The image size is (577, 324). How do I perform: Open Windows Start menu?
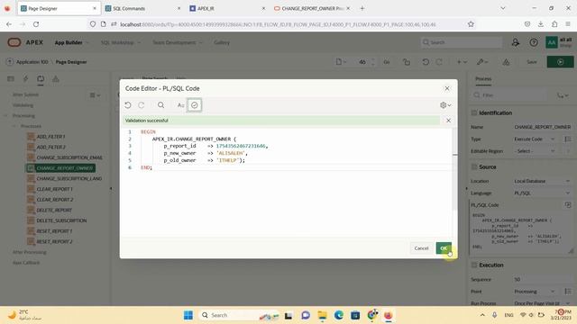click(188, 315)
